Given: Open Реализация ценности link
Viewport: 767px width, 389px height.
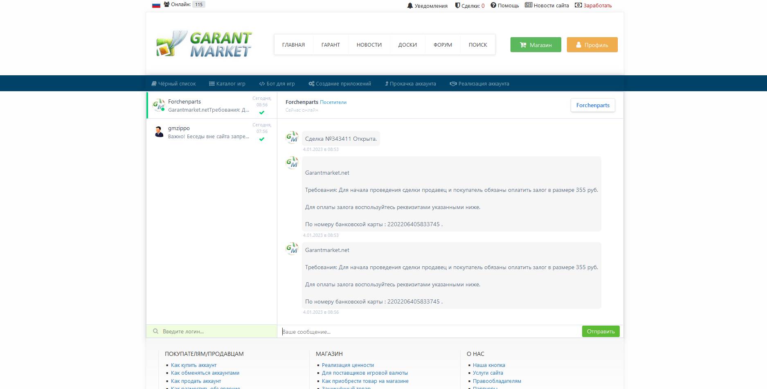Looking at the screenshot, I should pyautogui.click(x=348, y=365).
